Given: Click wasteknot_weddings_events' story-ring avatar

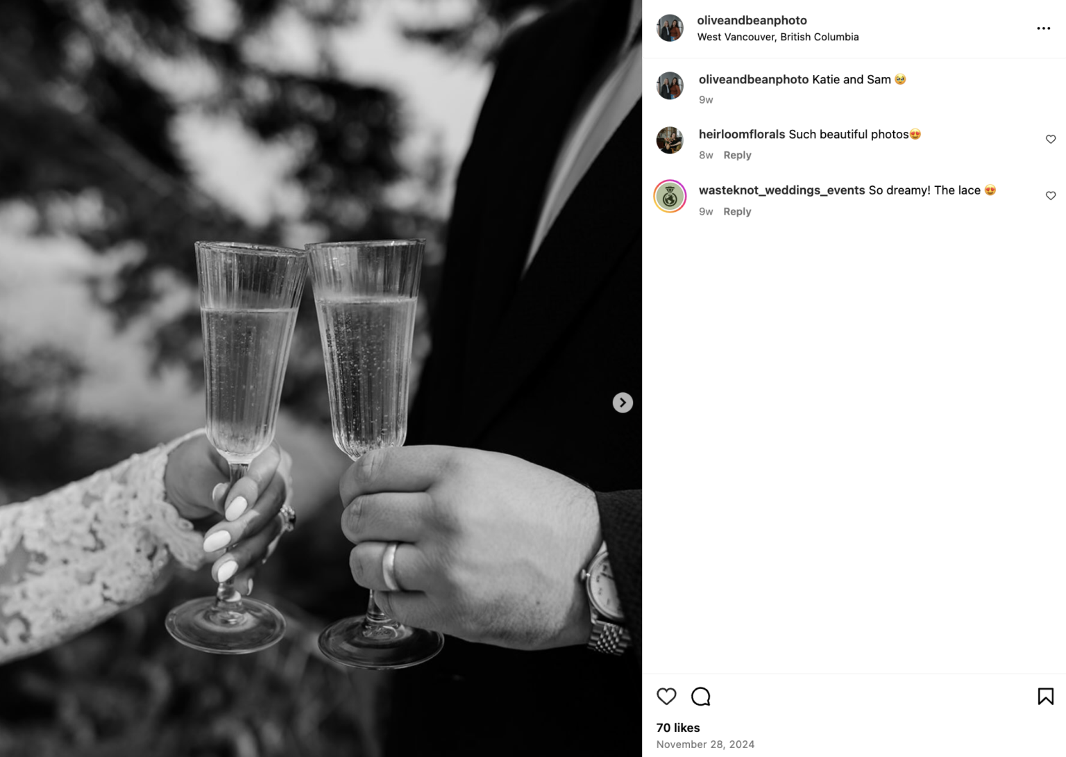Looking at the screenshot, I should tap(669, 197).
